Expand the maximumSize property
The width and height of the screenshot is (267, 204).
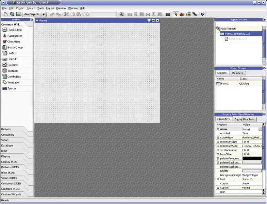(218, 146)
